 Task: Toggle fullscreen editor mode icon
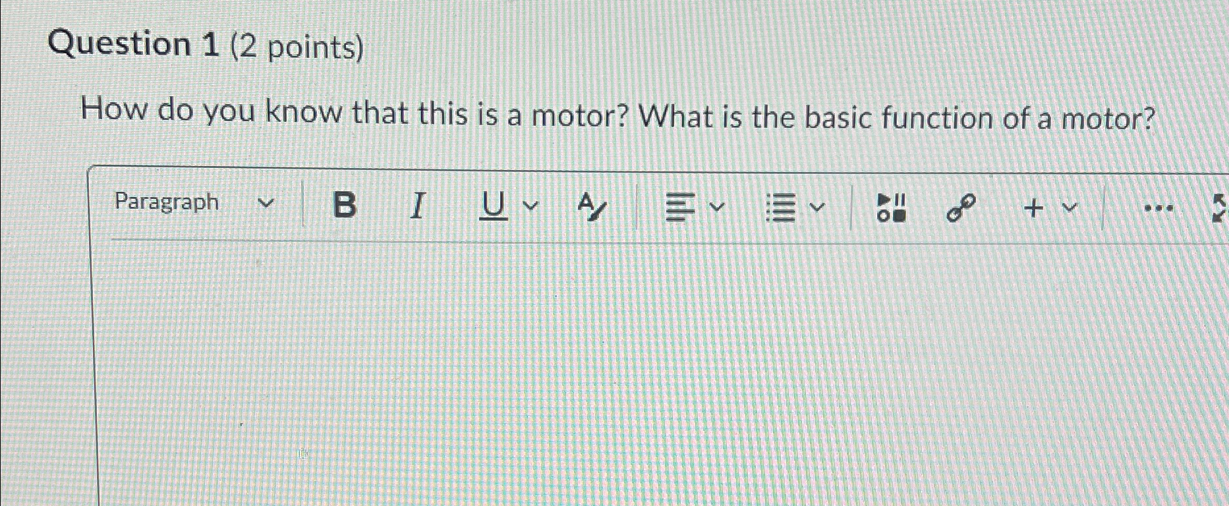pyautogui.click(x=1220, y=208)
